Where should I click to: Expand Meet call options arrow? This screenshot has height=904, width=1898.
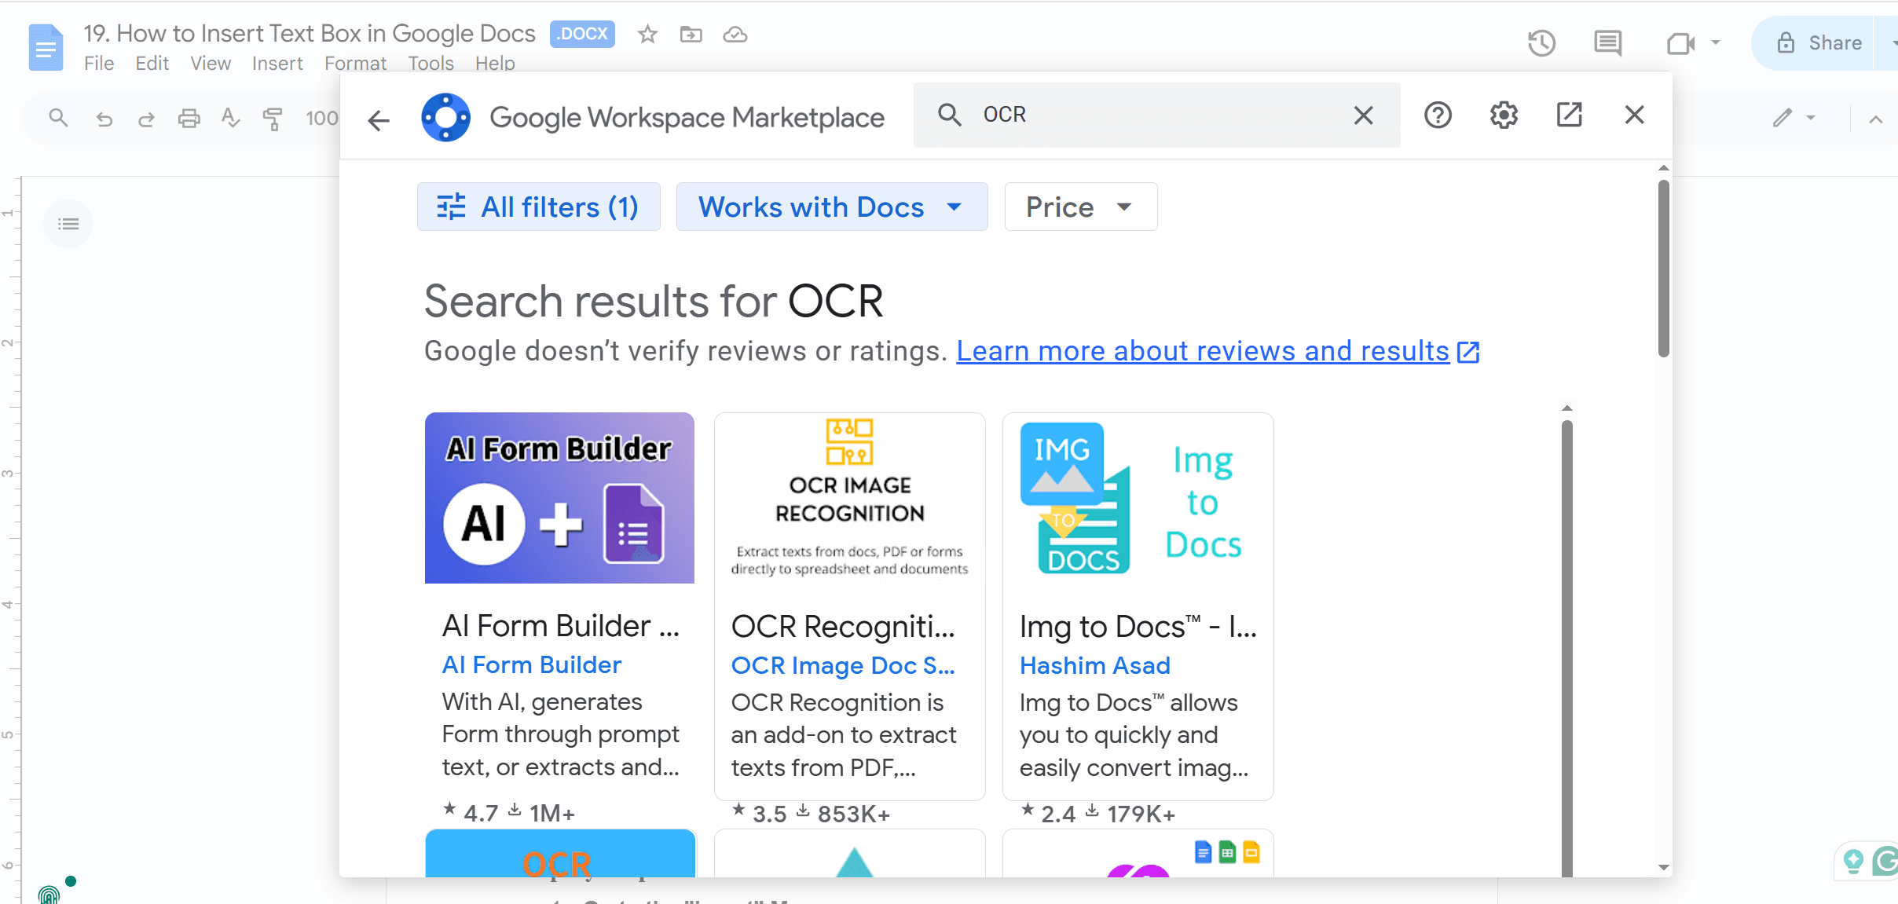[1716, 43]
